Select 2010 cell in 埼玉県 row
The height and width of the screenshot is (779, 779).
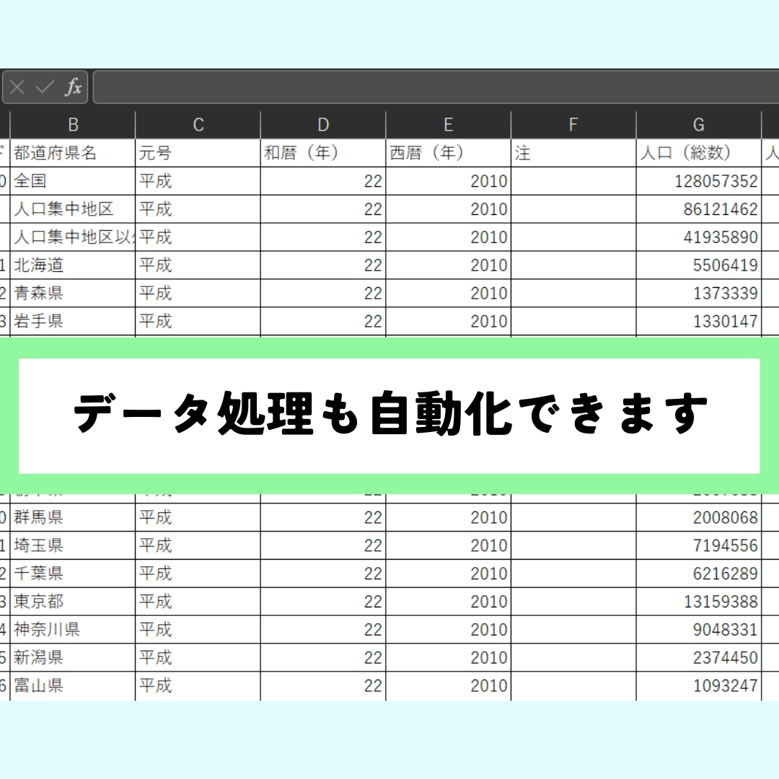pyautogui.click(x=449, y=545)
